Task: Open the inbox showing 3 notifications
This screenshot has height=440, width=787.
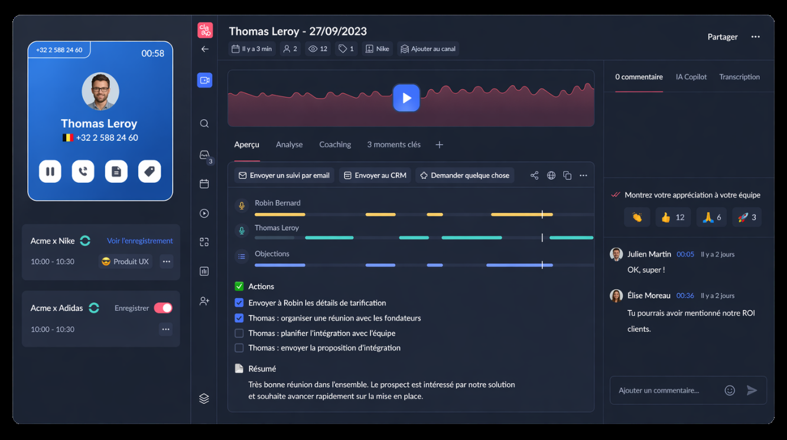Action: click(x=204, y=155)
